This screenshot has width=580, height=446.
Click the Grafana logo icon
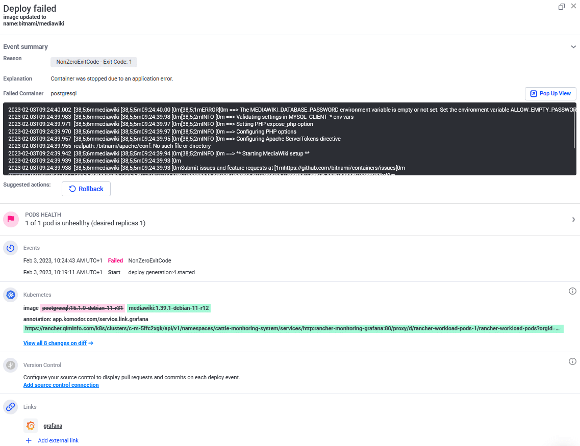point(31,425)
